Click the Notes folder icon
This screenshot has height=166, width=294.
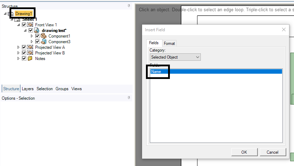pyautogui.click(x=30, y=58)
